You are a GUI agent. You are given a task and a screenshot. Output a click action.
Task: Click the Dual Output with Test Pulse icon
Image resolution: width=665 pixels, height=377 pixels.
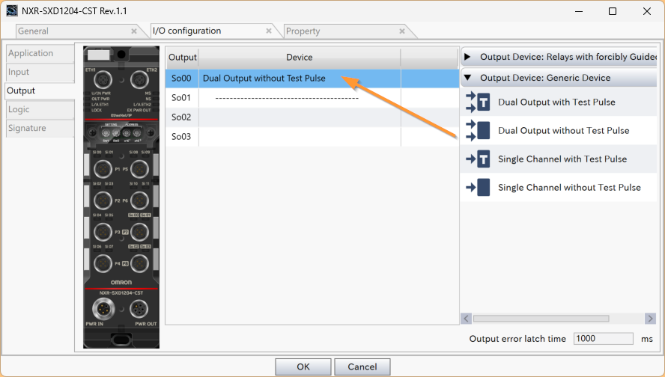(x=478, y=102)
